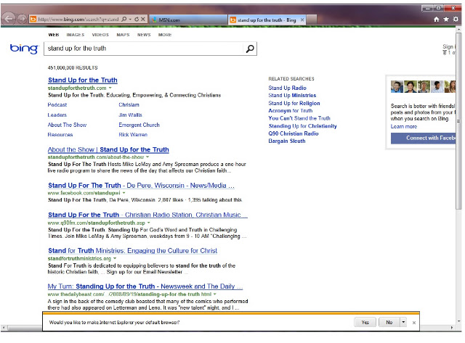This screenshot has height=343, width=465.
Task: Open 'About the Show | Stand Up for the Truth' result
Action: [108, 150]
